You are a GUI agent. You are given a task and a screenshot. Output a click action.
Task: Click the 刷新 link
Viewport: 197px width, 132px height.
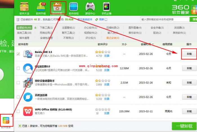click(x=102, y=19)
